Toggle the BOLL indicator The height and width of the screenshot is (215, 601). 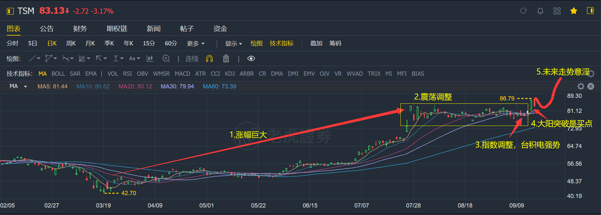(x=58, y=74)
